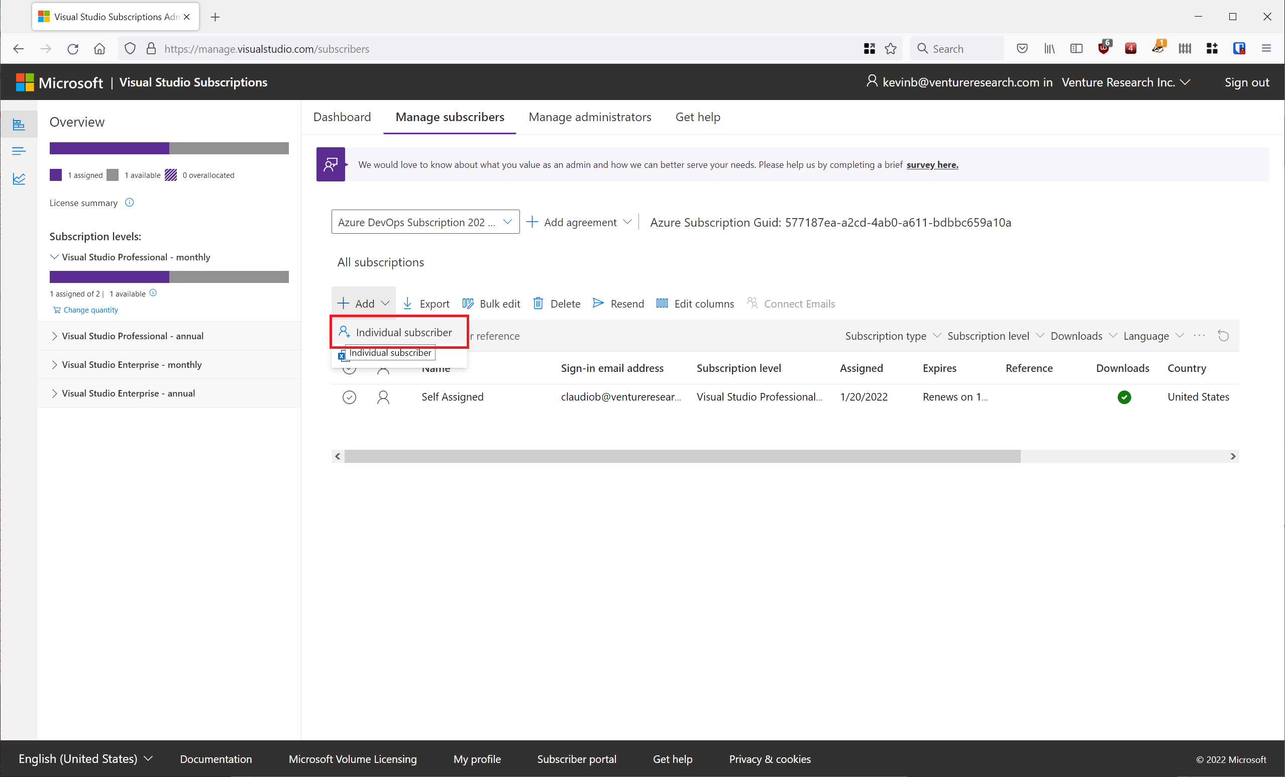Click the Delete trash icon
1285x777 pixels.
pos(538,303)
